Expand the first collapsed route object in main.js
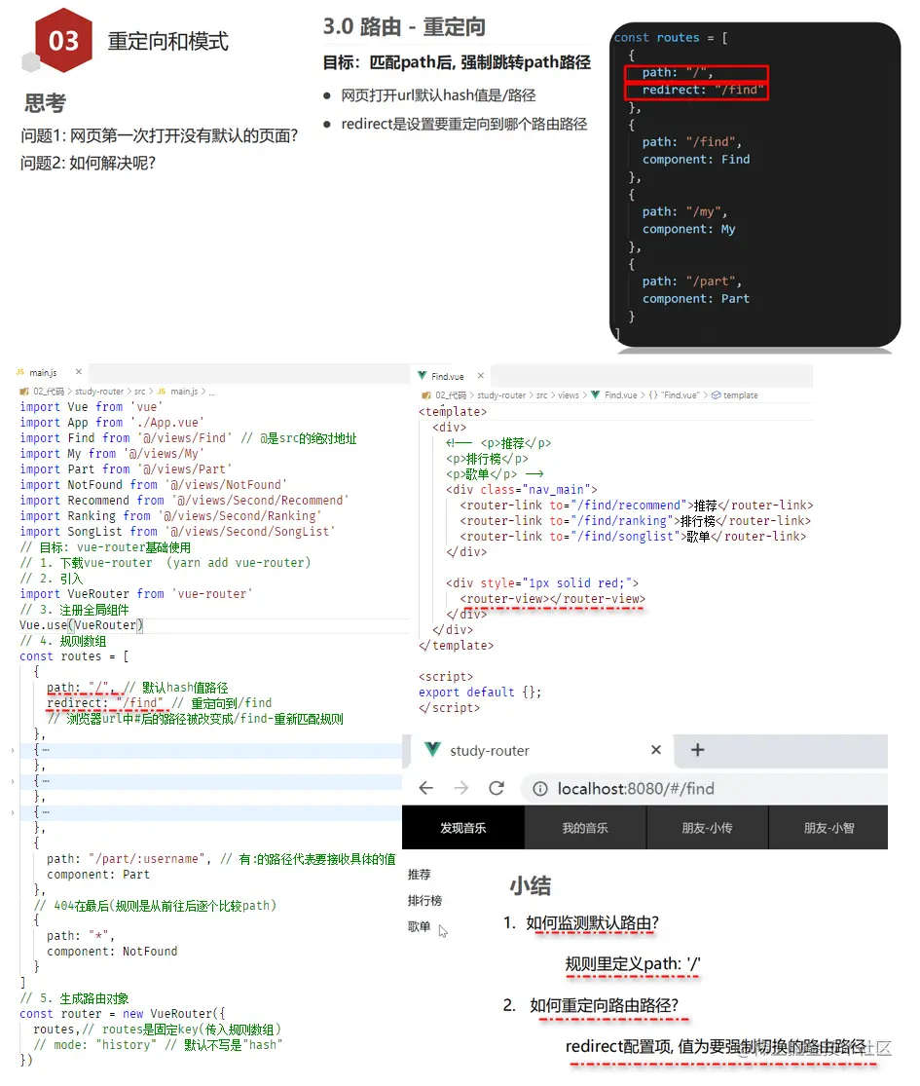Viewport: 920px width, 1086px height. [x=13, y=750]
